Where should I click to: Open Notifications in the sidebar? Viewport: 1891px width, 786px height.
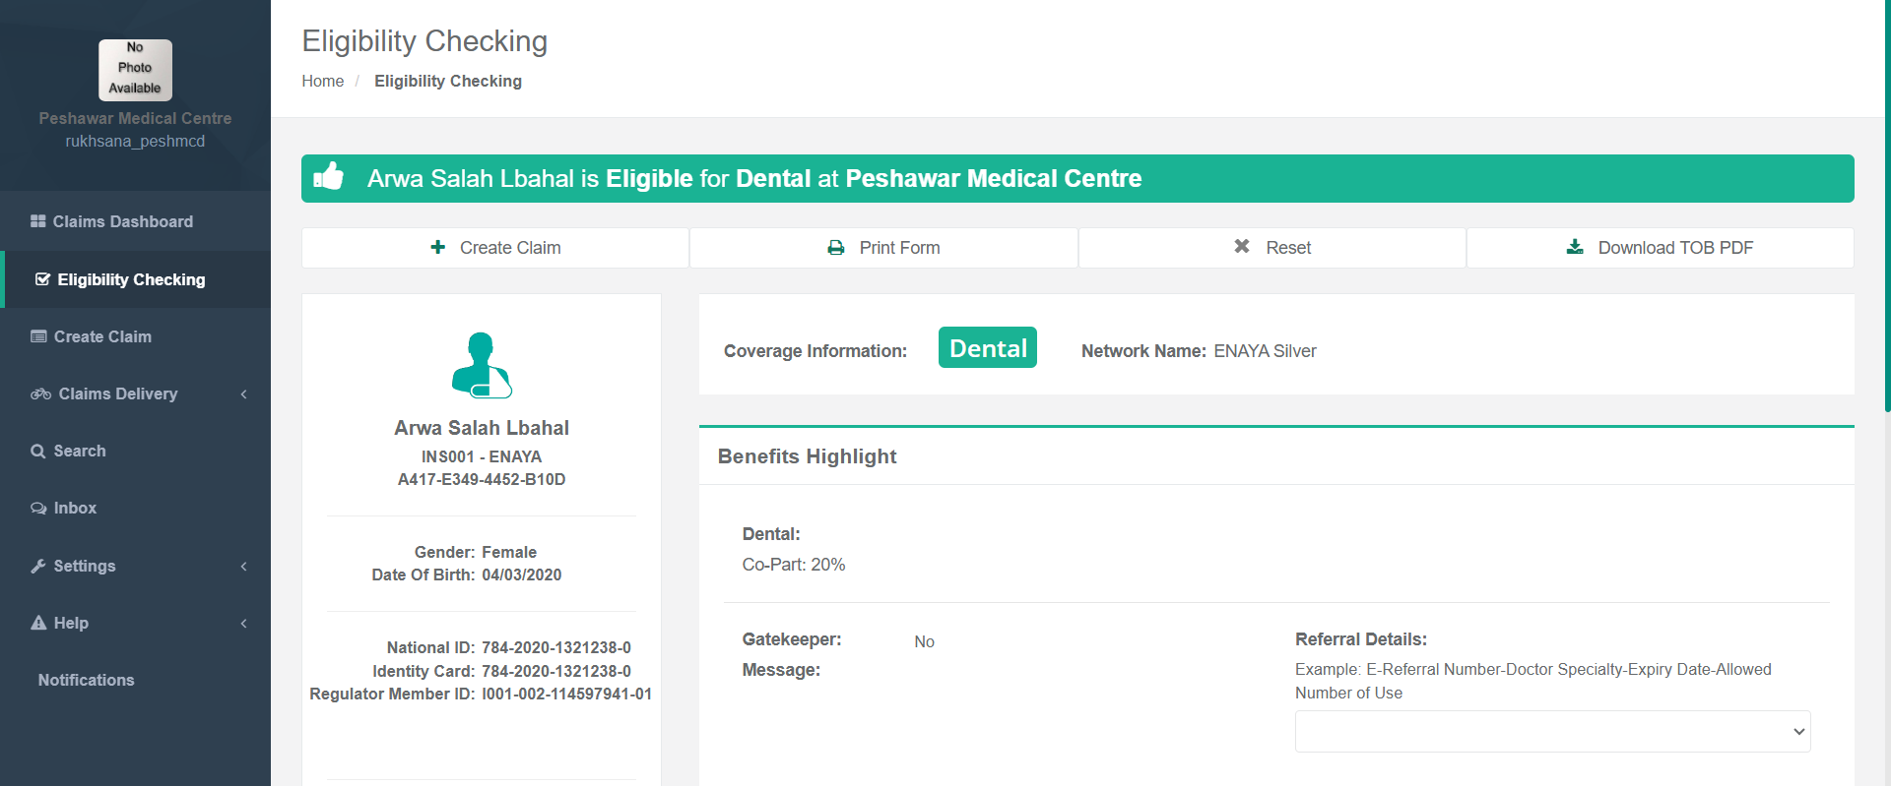[86, 680]
